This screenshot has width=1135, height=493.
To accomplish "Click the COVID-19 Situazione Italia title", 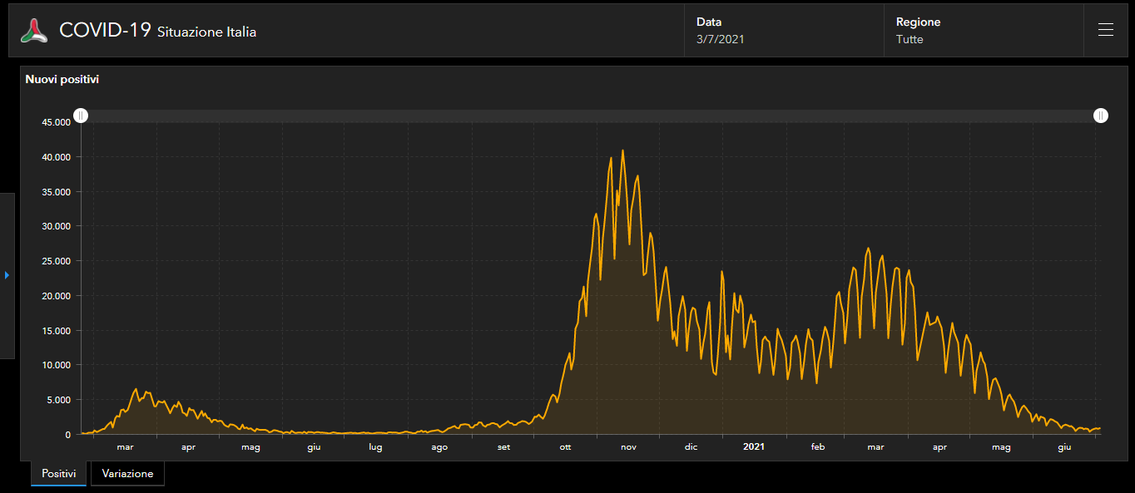I will point(157,31).
